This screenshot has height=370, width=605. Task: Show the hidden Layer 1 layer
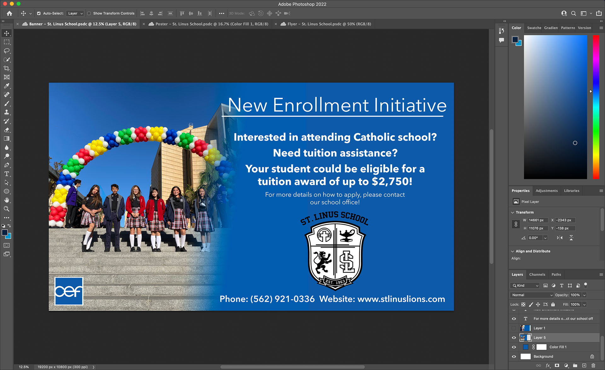coord(514,328)
